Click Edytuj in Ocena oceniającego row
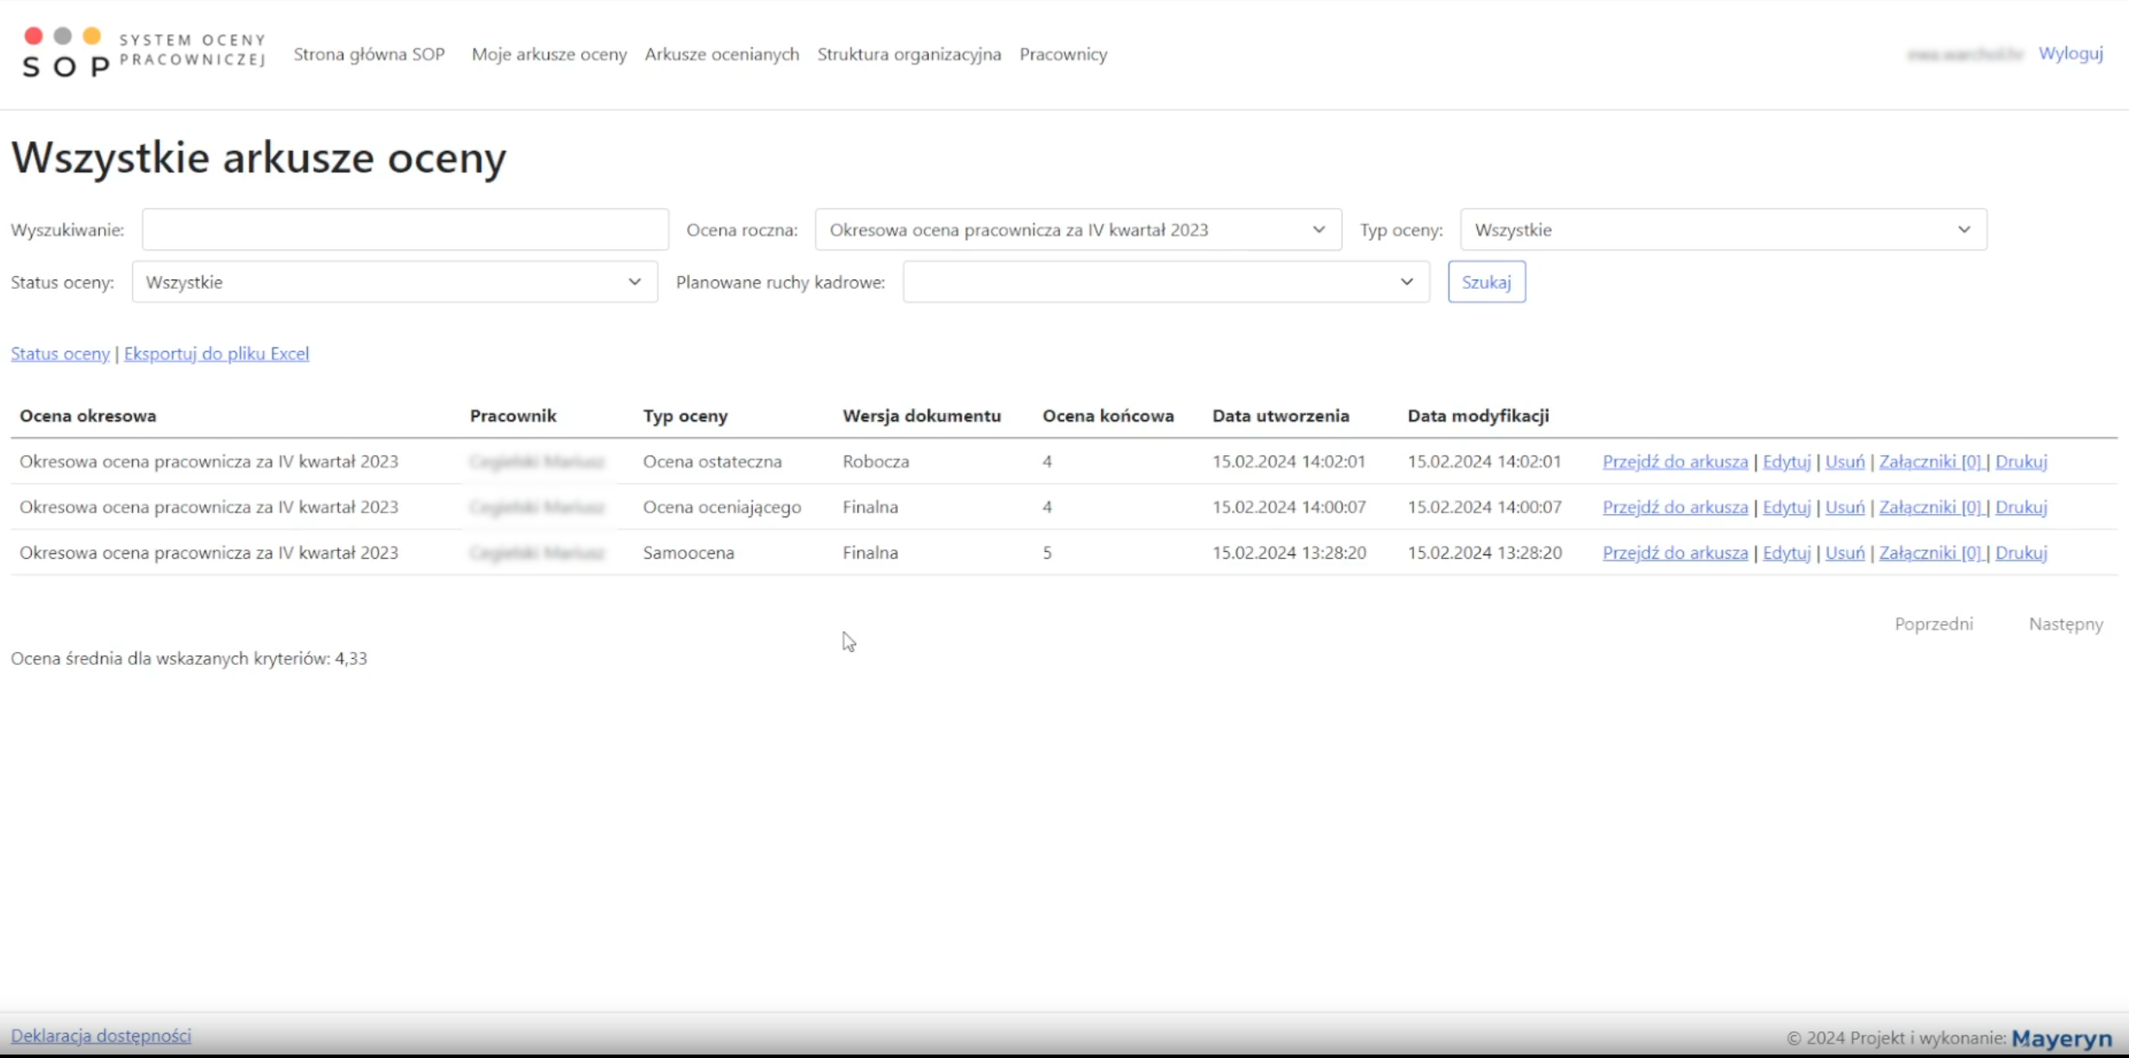Screen dimensions: 2129x1058 coord(1786,507)
